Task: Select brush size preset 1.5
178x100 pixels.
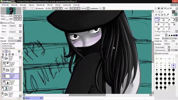Action: point(169,58)
